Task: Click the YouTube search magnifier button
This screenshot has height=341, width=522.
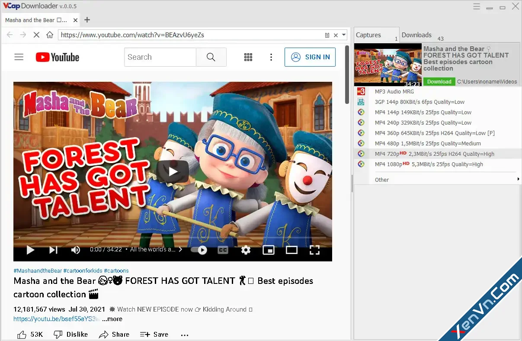Action: [x=211, y=57]
